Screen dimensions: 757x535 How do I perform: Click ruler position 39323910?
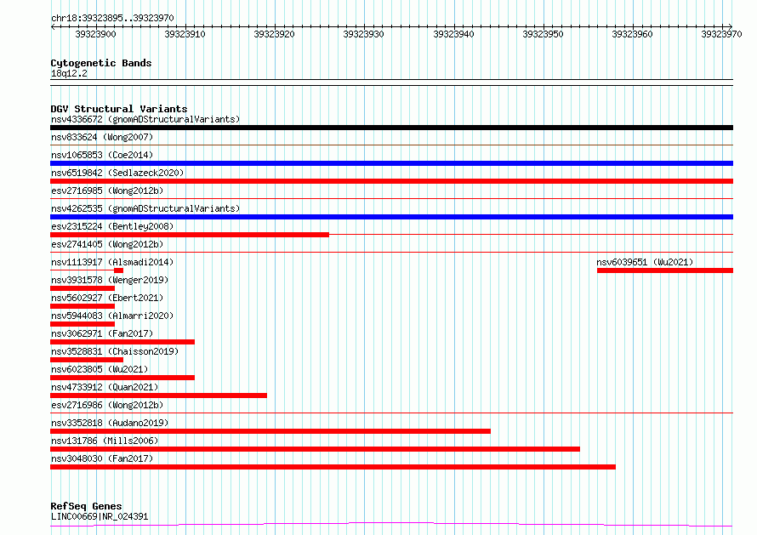185,34
